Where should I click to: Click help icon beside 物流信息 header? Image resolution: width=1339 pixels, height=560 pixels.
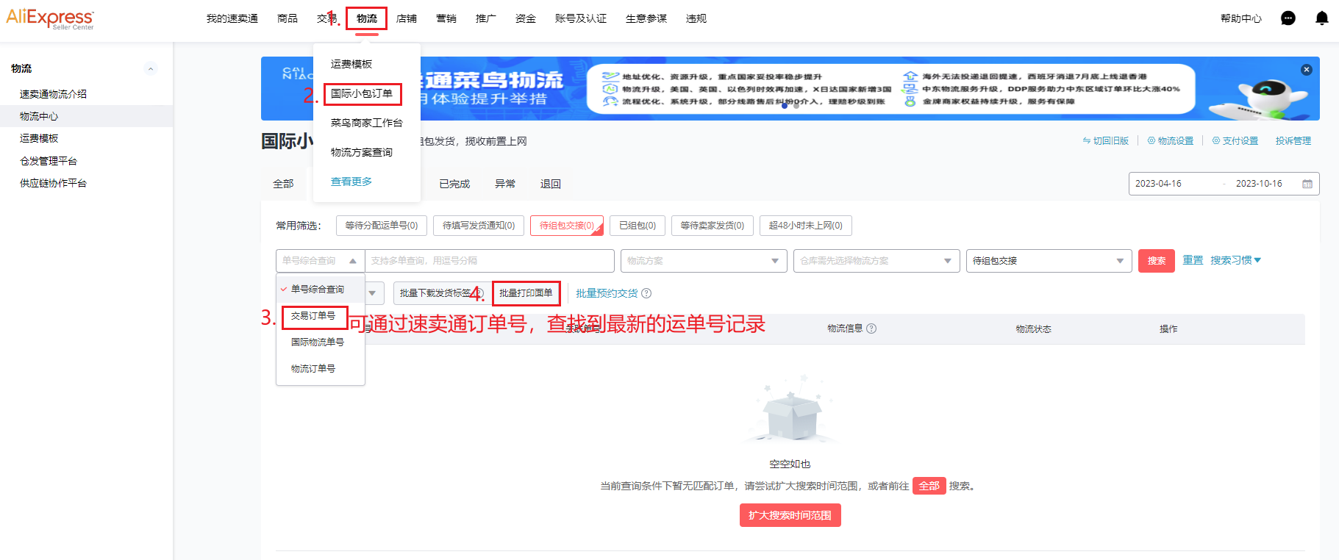click(x=871, y=329)
